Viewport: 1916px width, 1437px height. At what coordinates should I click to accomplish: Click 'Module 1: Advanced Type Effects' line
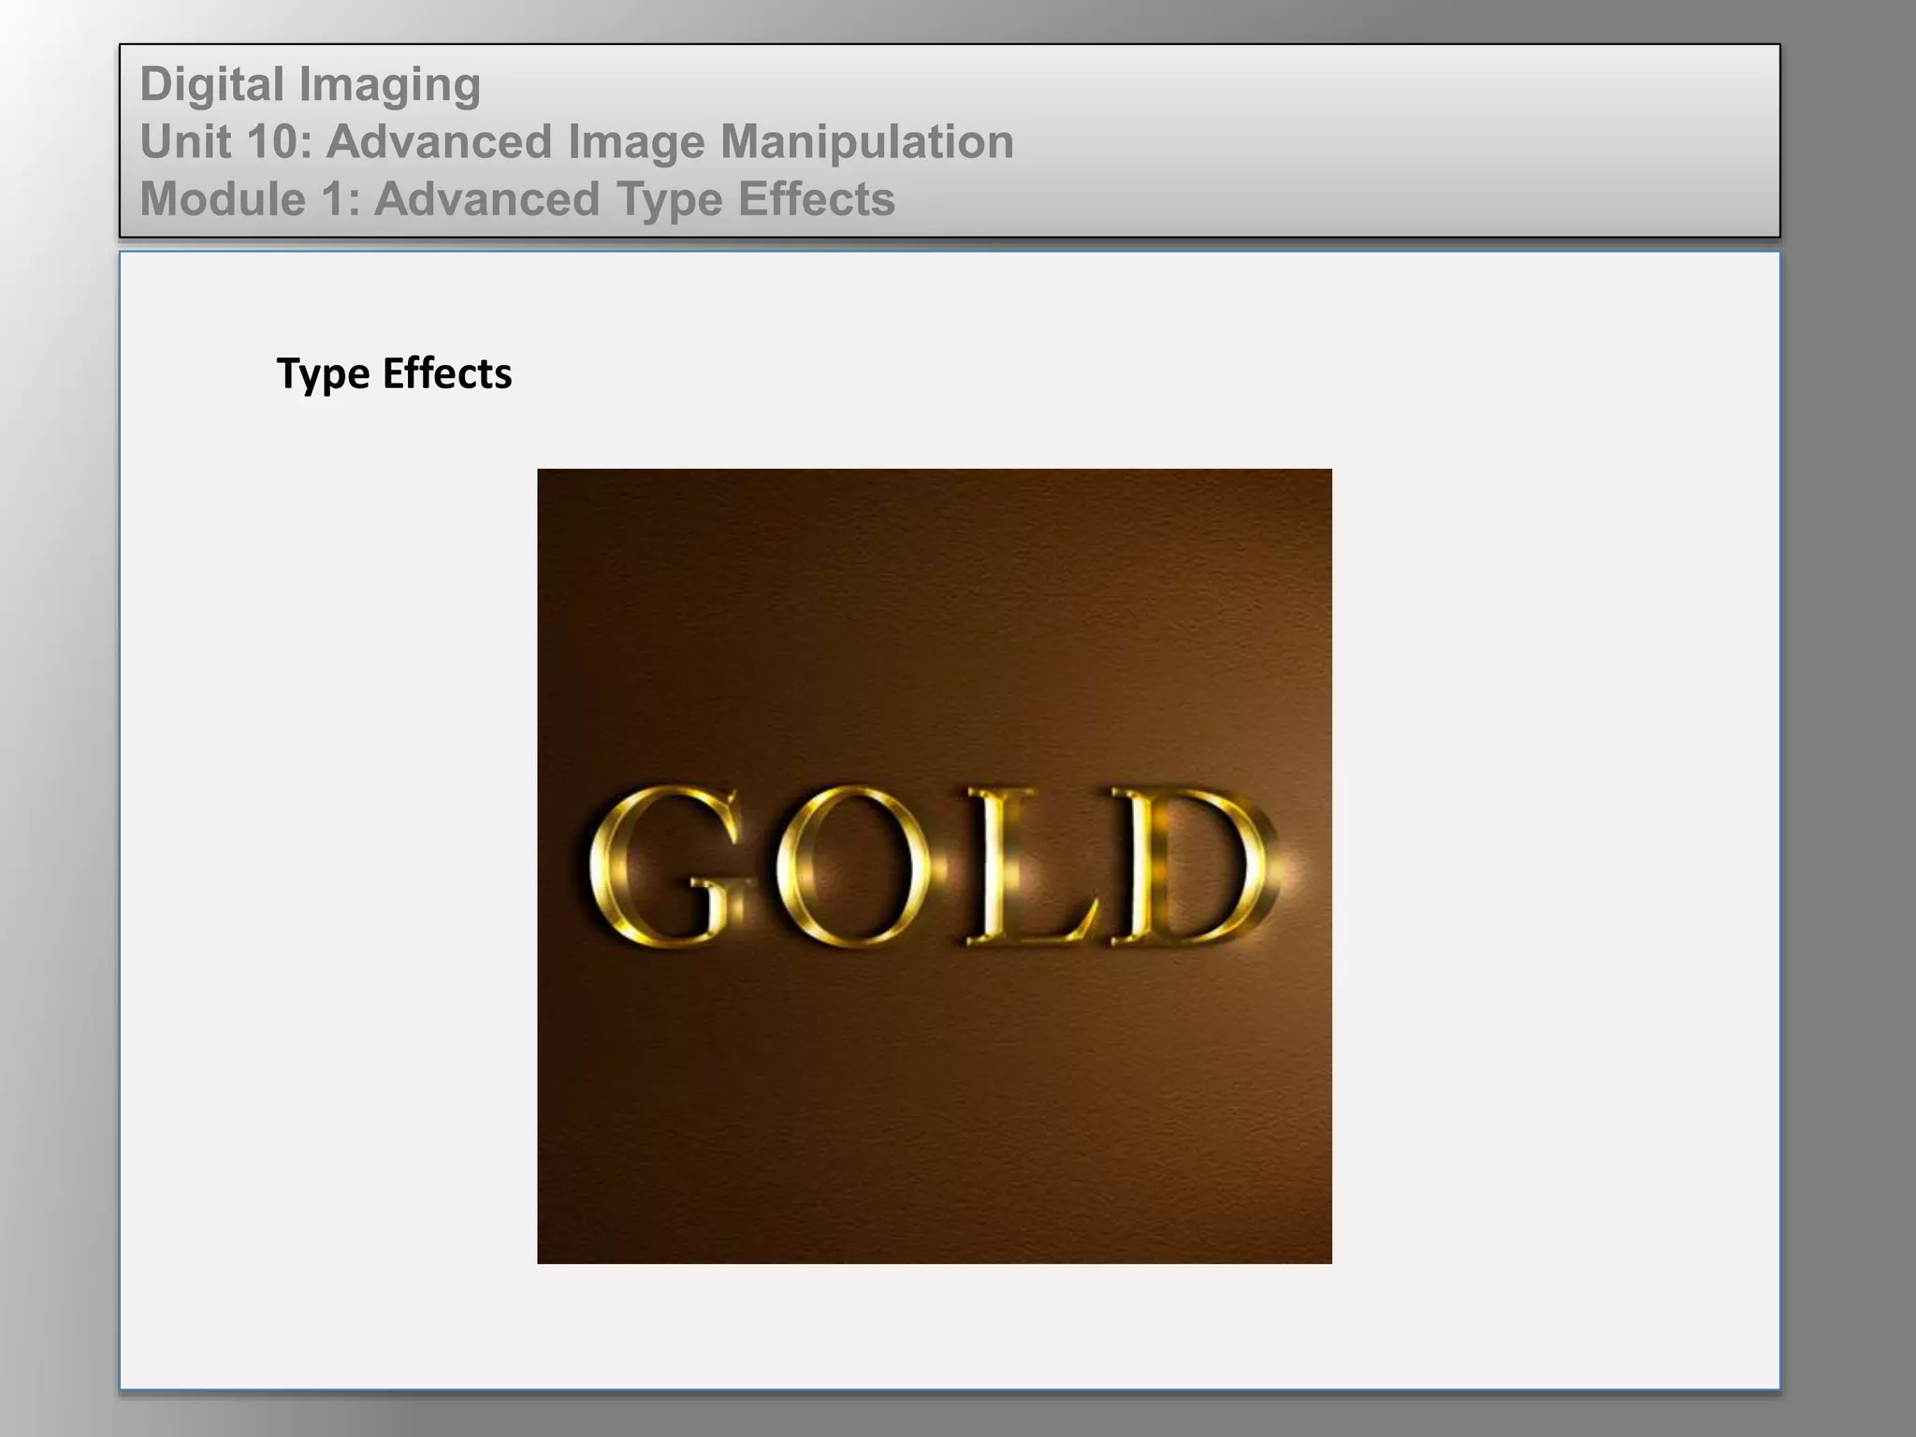tap(517, 199)
